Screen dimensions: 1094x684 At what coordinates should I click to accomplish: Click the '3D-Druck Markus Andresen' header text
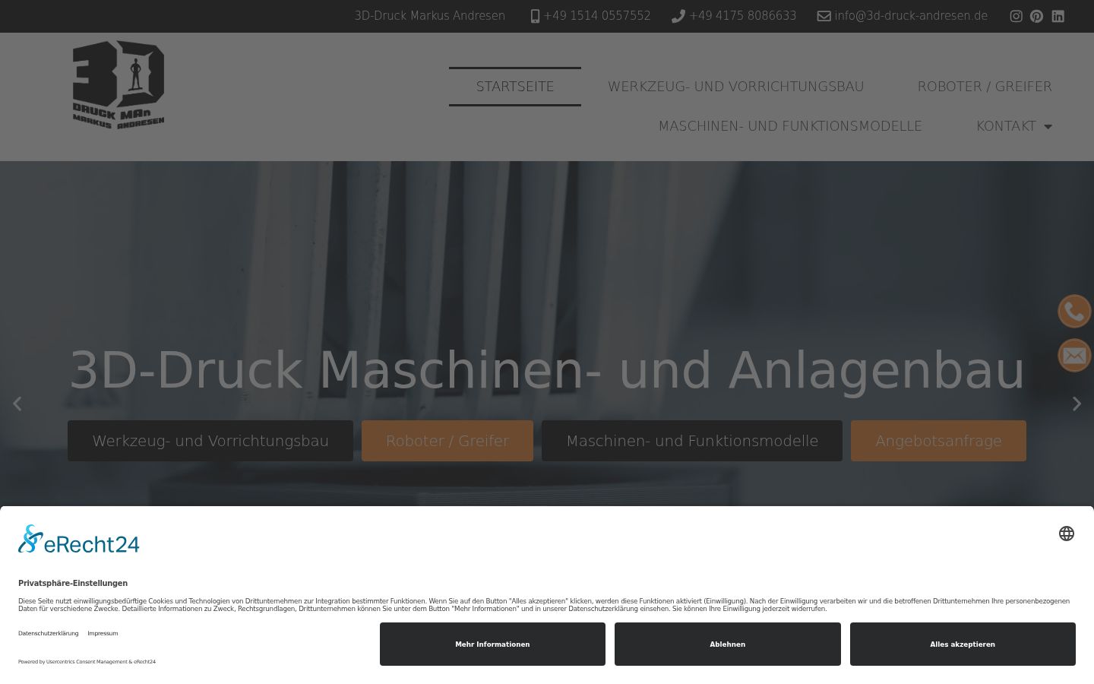click(430, 16)
